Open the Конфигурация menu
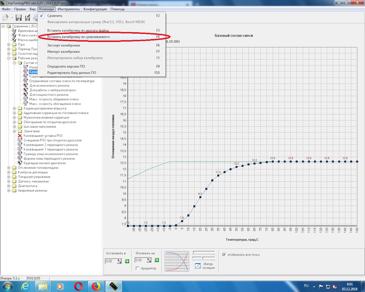 click(x=95, y=9)
